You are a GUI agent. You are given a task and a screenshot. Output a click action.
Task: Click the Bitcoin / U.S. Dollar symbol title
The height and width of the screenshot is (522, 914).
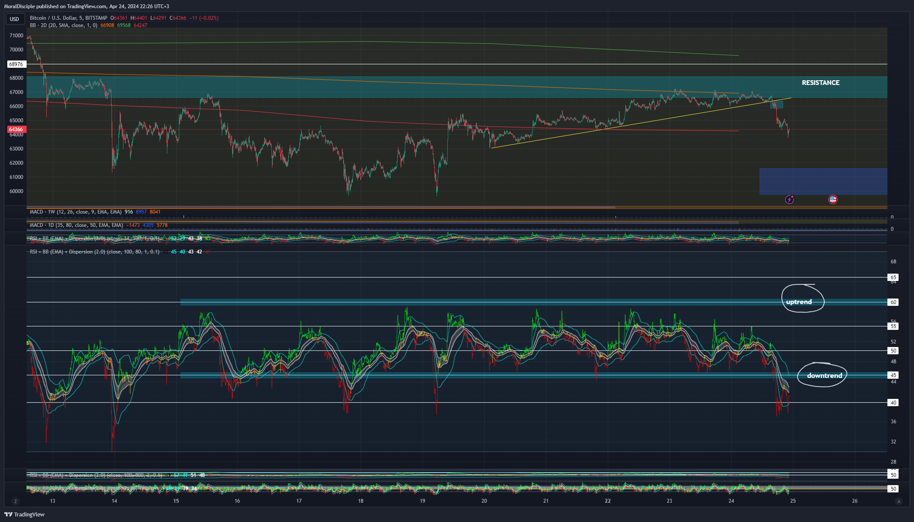click(x=68, y=18)
